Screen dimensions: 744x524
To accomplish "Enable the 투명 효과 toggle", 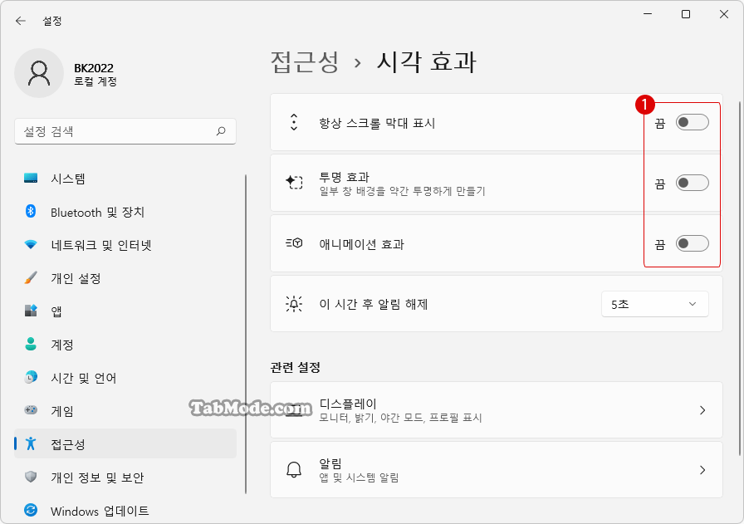I will tap(693, 184).
